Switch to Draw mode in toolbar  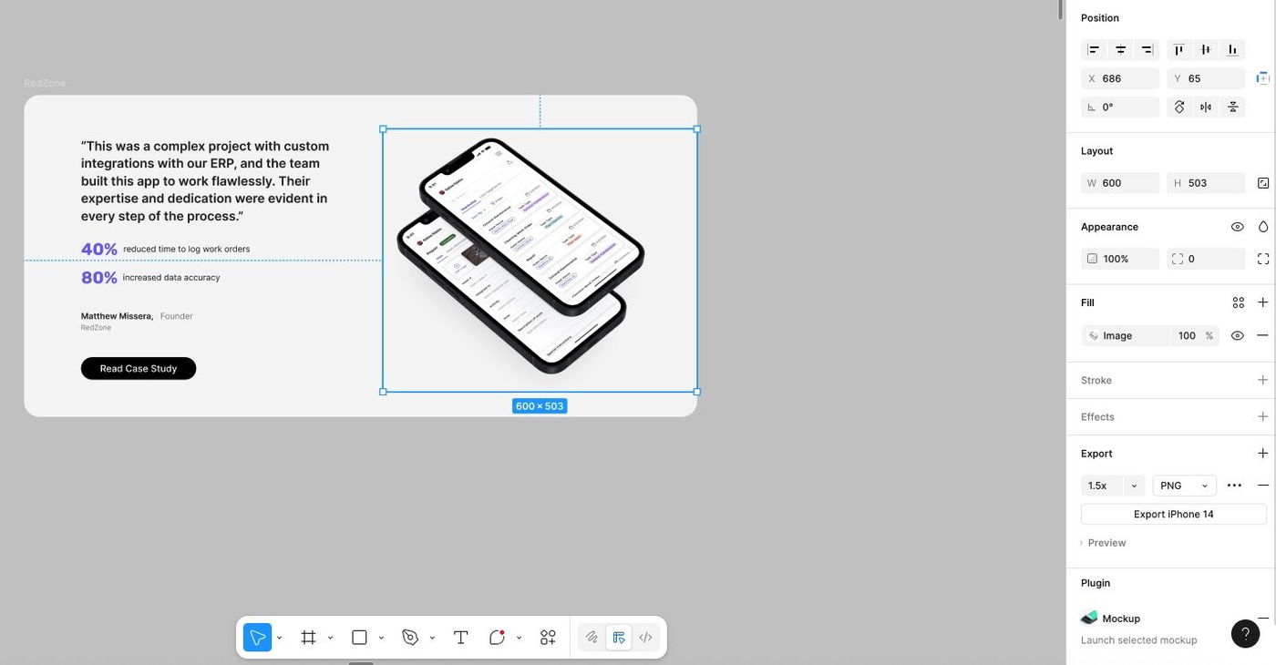pyautogui.click(x=592, y=638)
